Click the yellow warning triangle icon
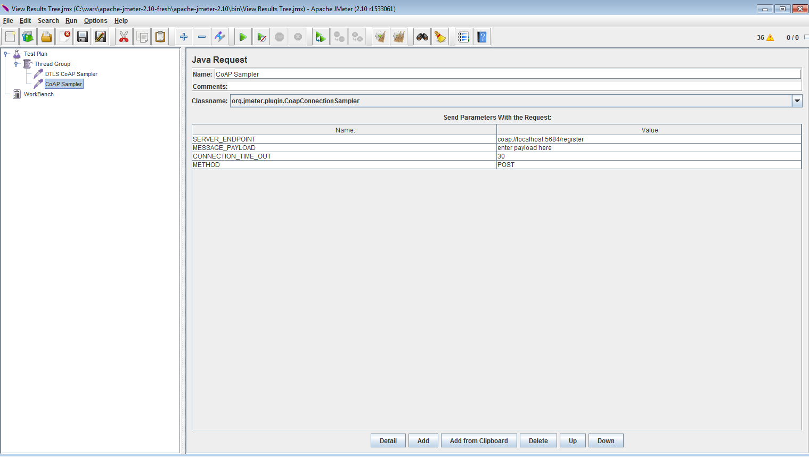 click(x=770, y=38)
